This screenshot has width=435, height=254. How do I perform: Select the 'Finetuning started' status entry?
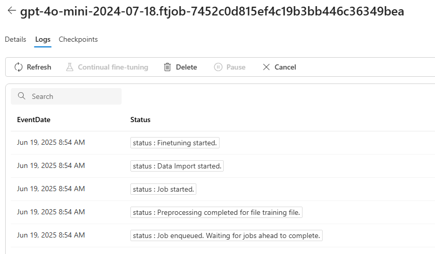point(175,143)
